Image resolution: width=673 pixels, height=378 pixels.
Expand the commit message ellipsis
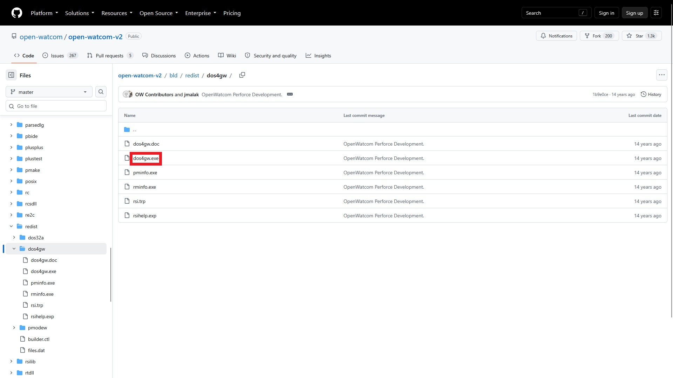(x=290, y=94)
